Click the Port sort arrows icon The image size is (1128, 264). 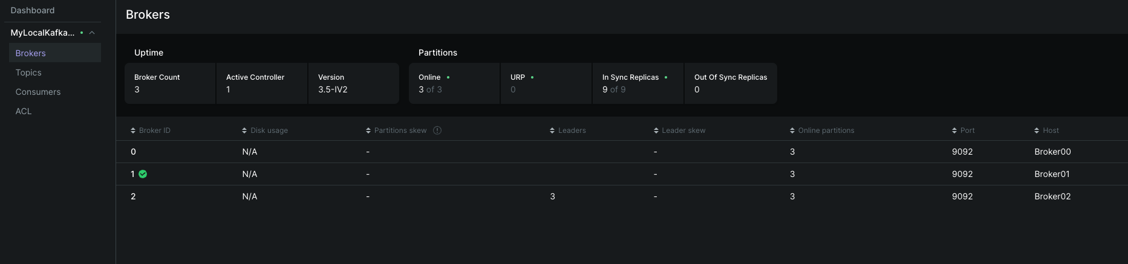pyautogui.click(x=954, y=130)
